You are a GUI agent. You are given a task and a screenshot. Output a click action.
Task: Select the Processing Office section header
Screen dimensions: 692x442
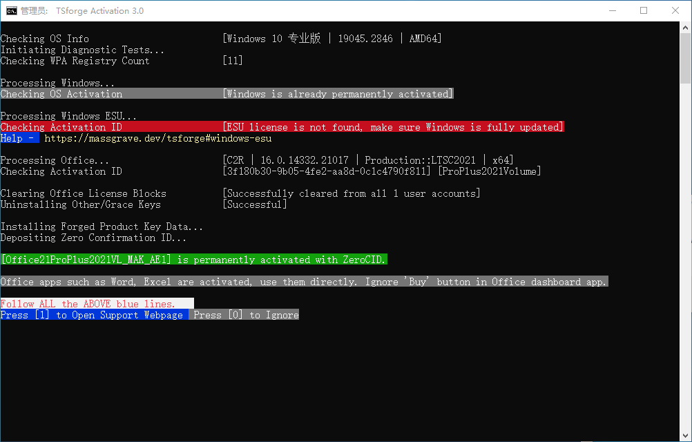click(55, 160)
